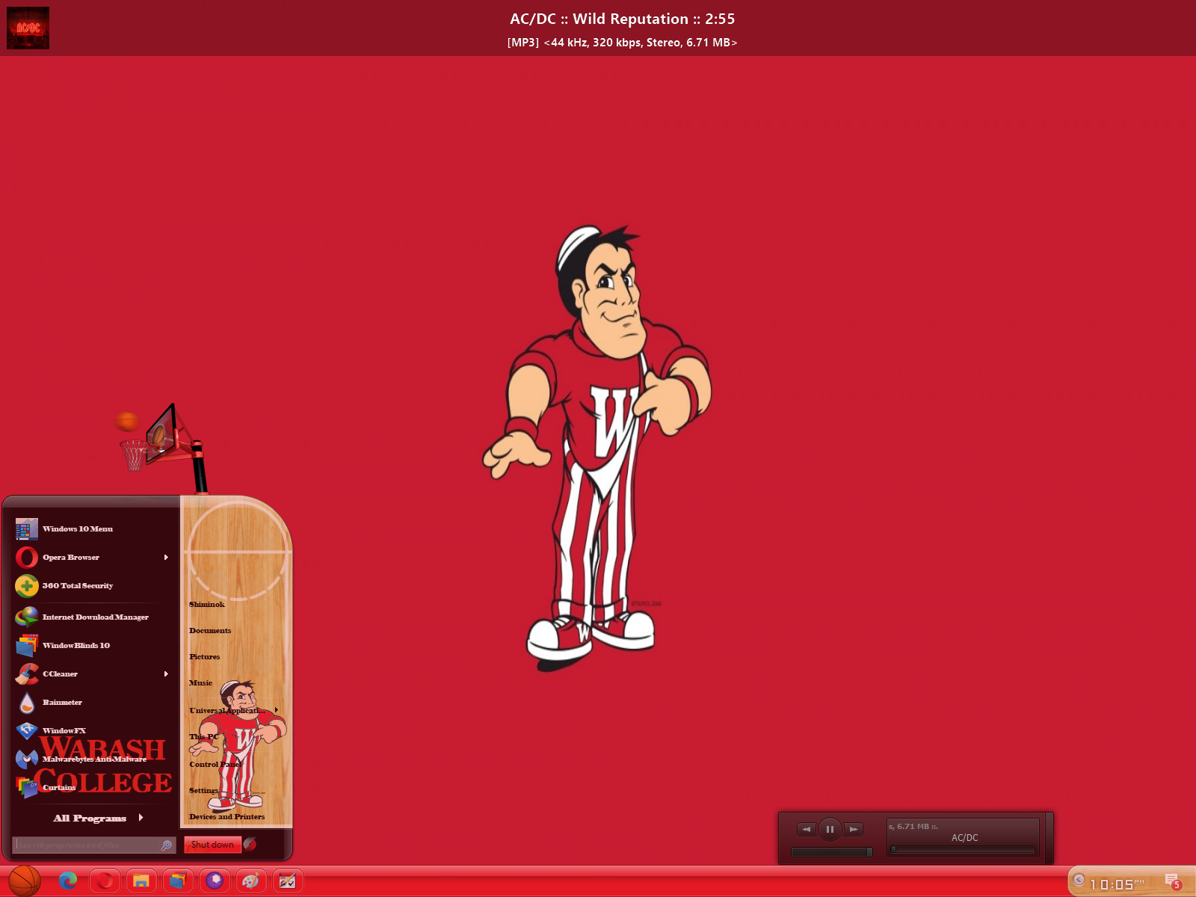This screenshot has width=1196, height=897.
Task: Open Pictures from the start menu
Action: (x=204, y=656)
